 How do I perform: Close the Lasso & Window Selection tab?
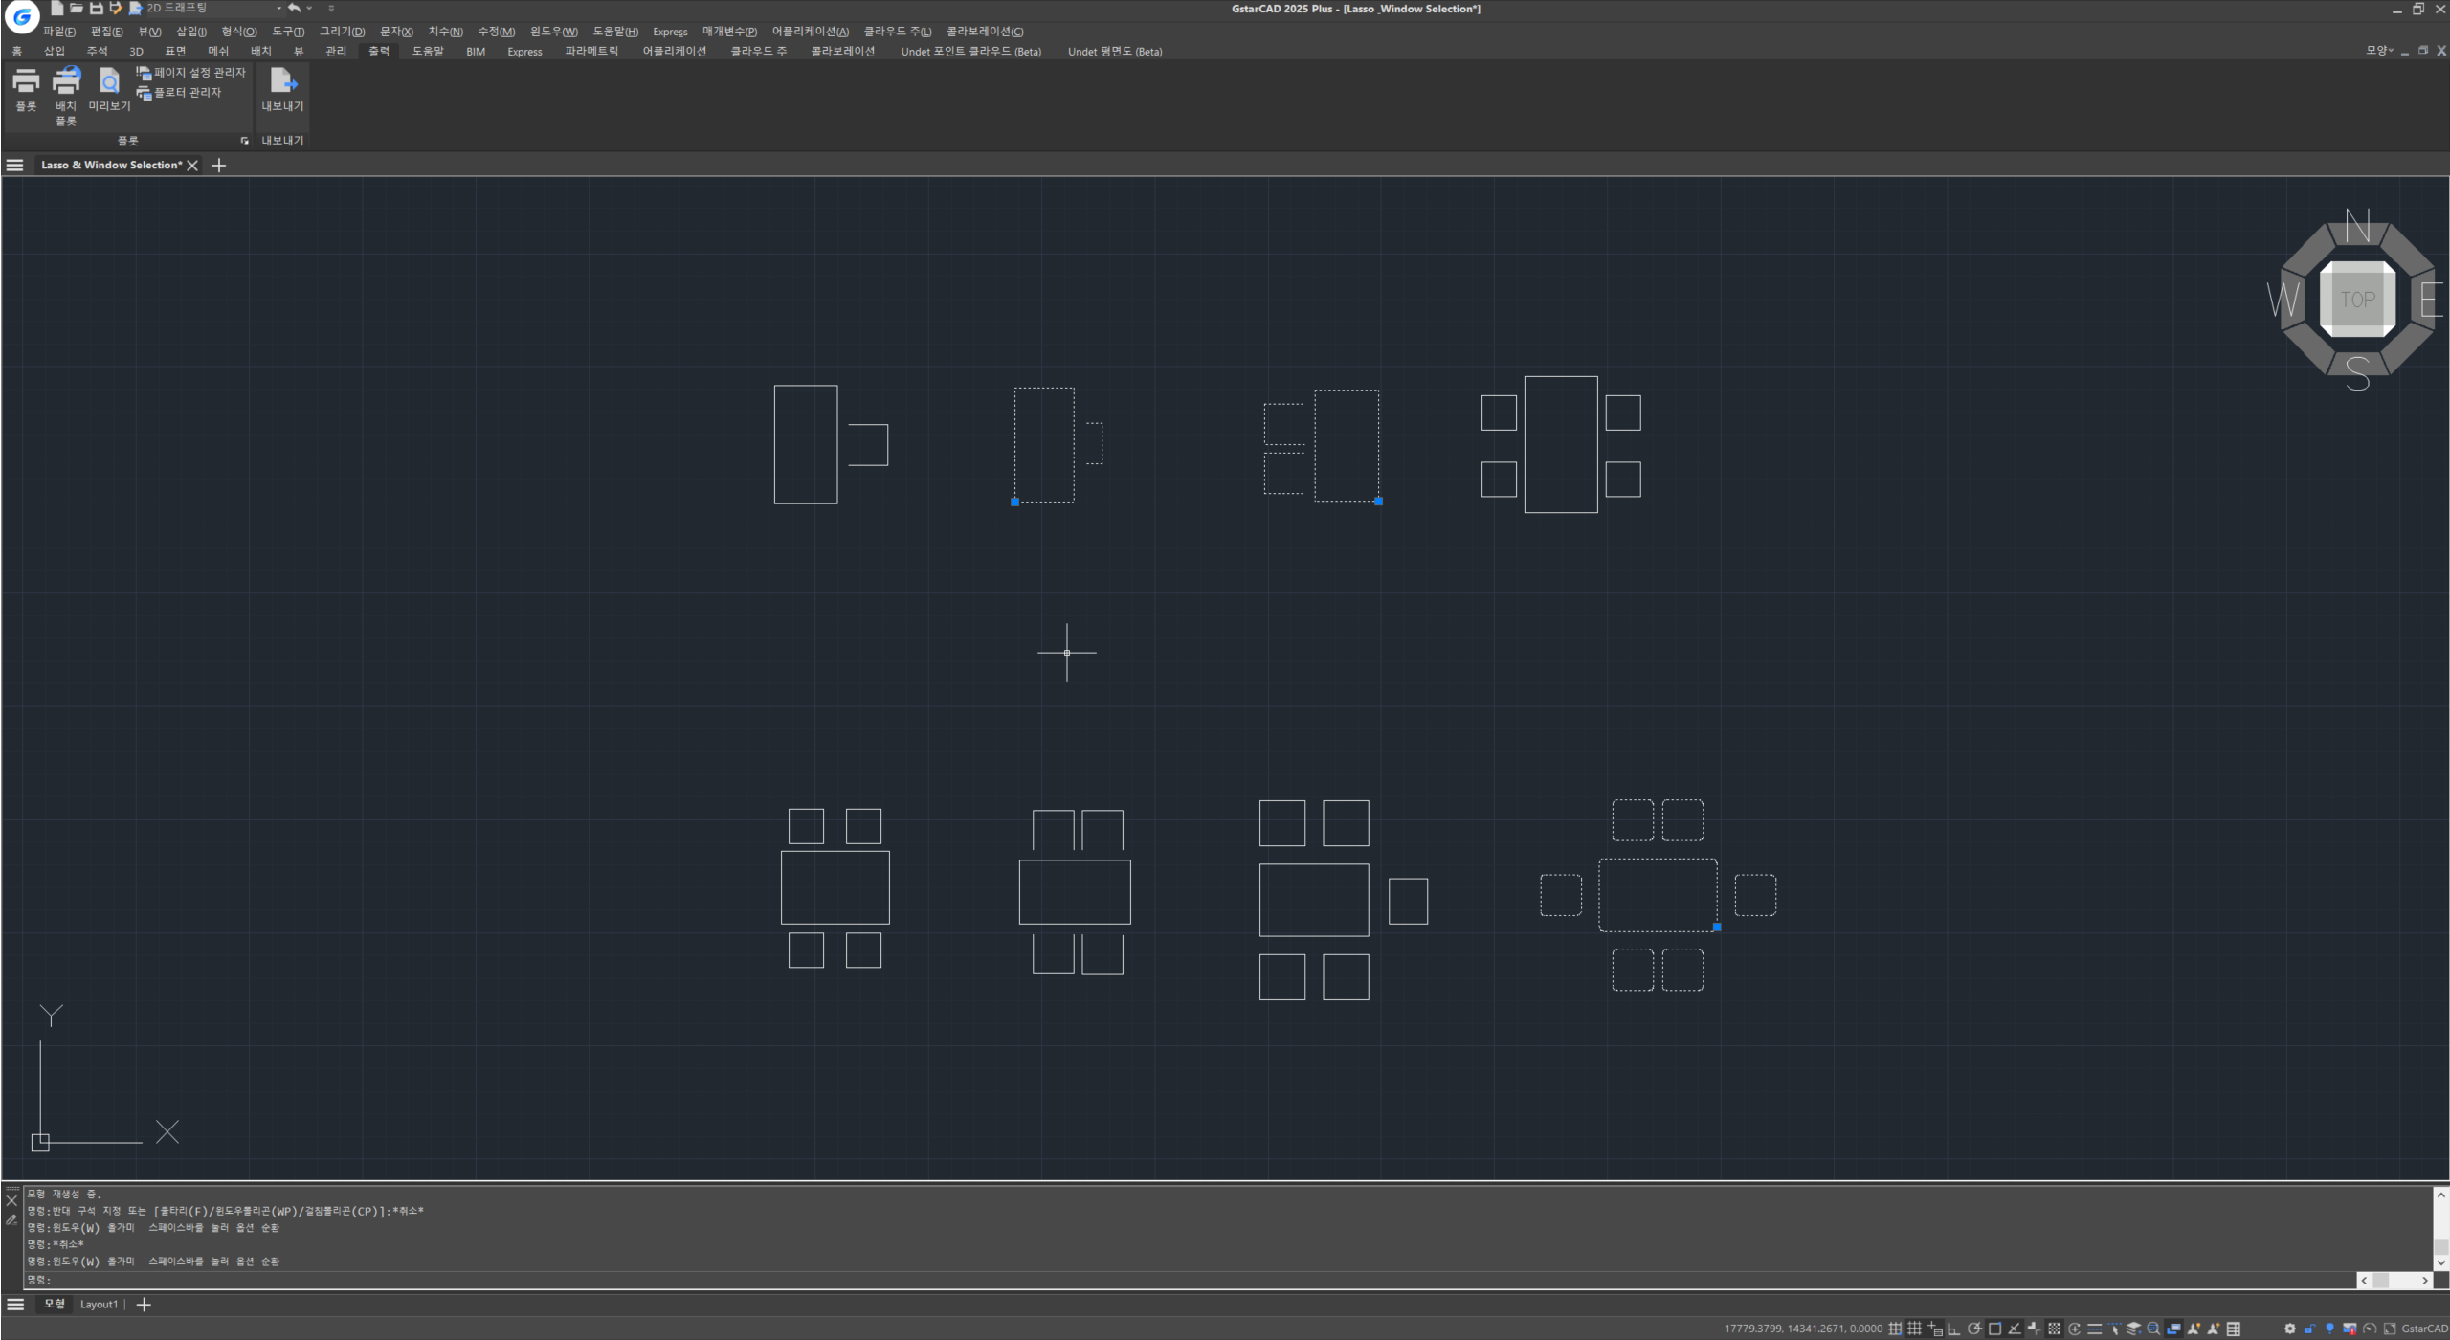[192, 166]
